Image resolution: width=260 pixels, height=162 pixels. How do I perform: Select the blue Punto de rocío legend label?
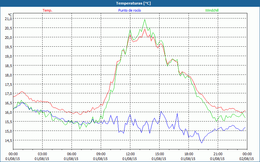pyautogui.click(x=129, y=10)
